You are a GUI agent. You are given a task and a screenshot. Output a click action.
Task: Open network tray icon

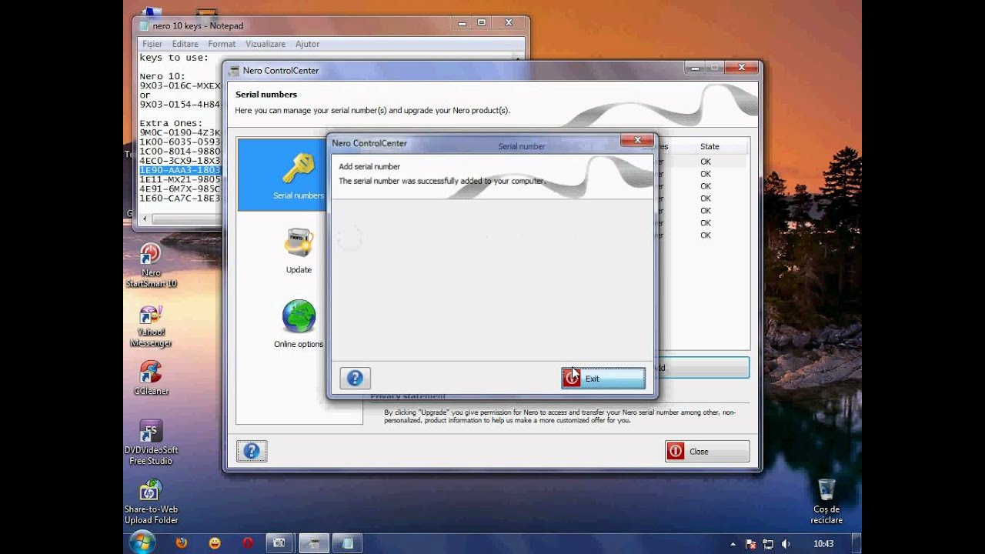[x=768, y=543]
